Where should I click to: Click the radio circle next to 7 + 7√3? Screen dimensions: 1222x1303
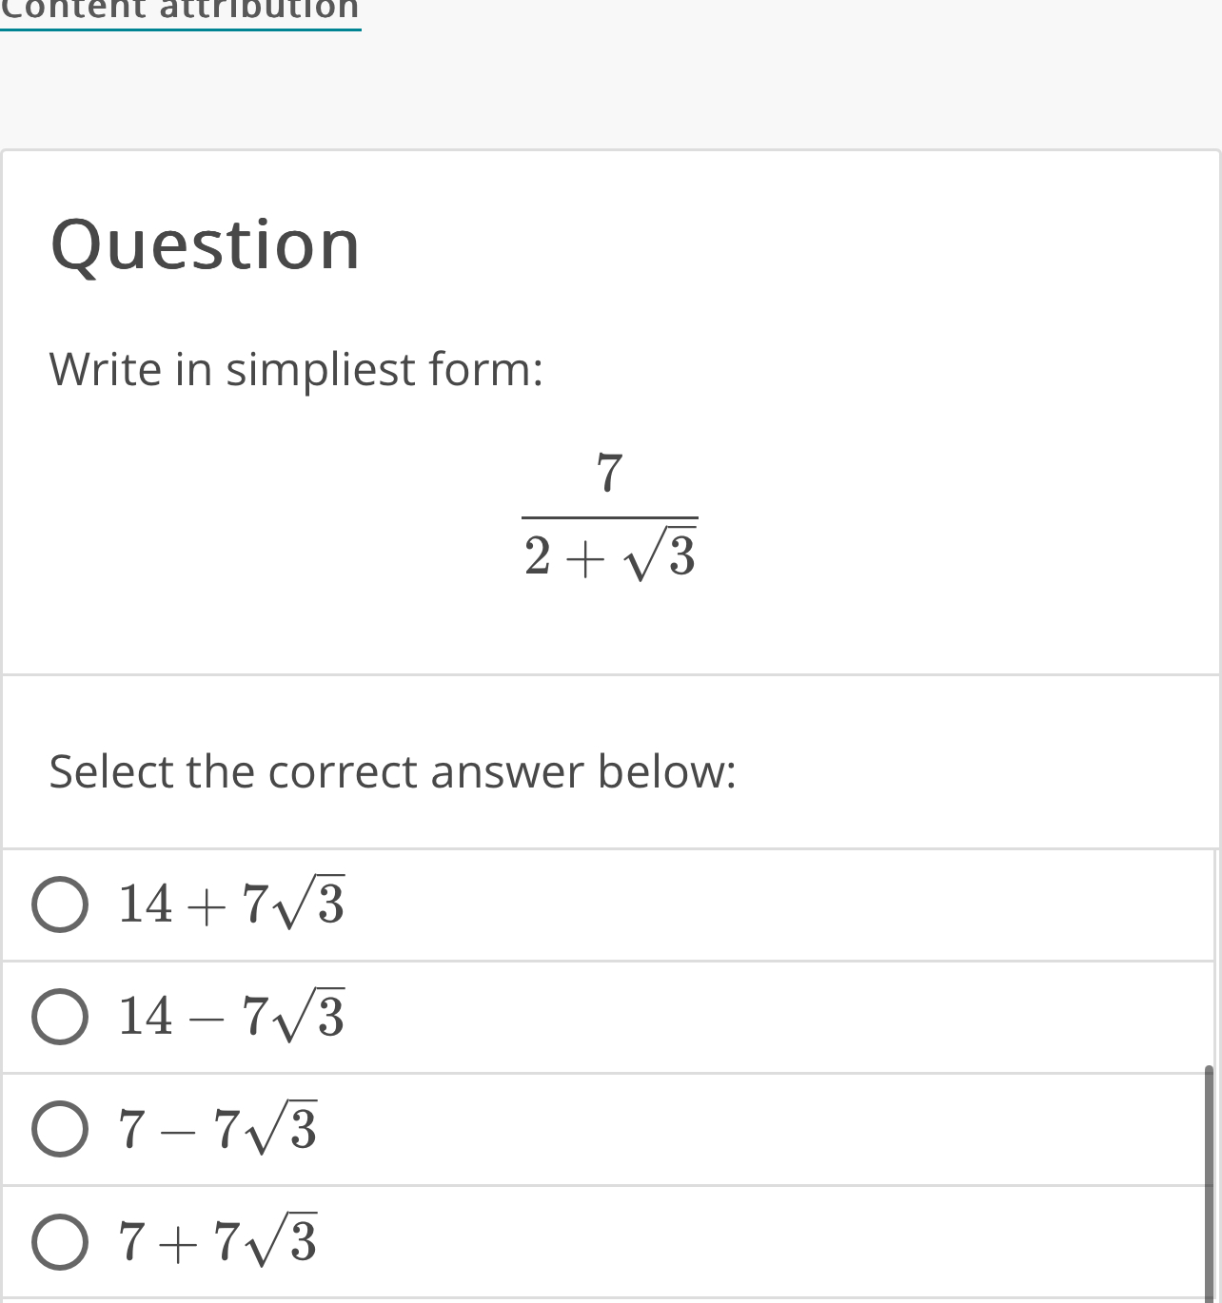60,1241
